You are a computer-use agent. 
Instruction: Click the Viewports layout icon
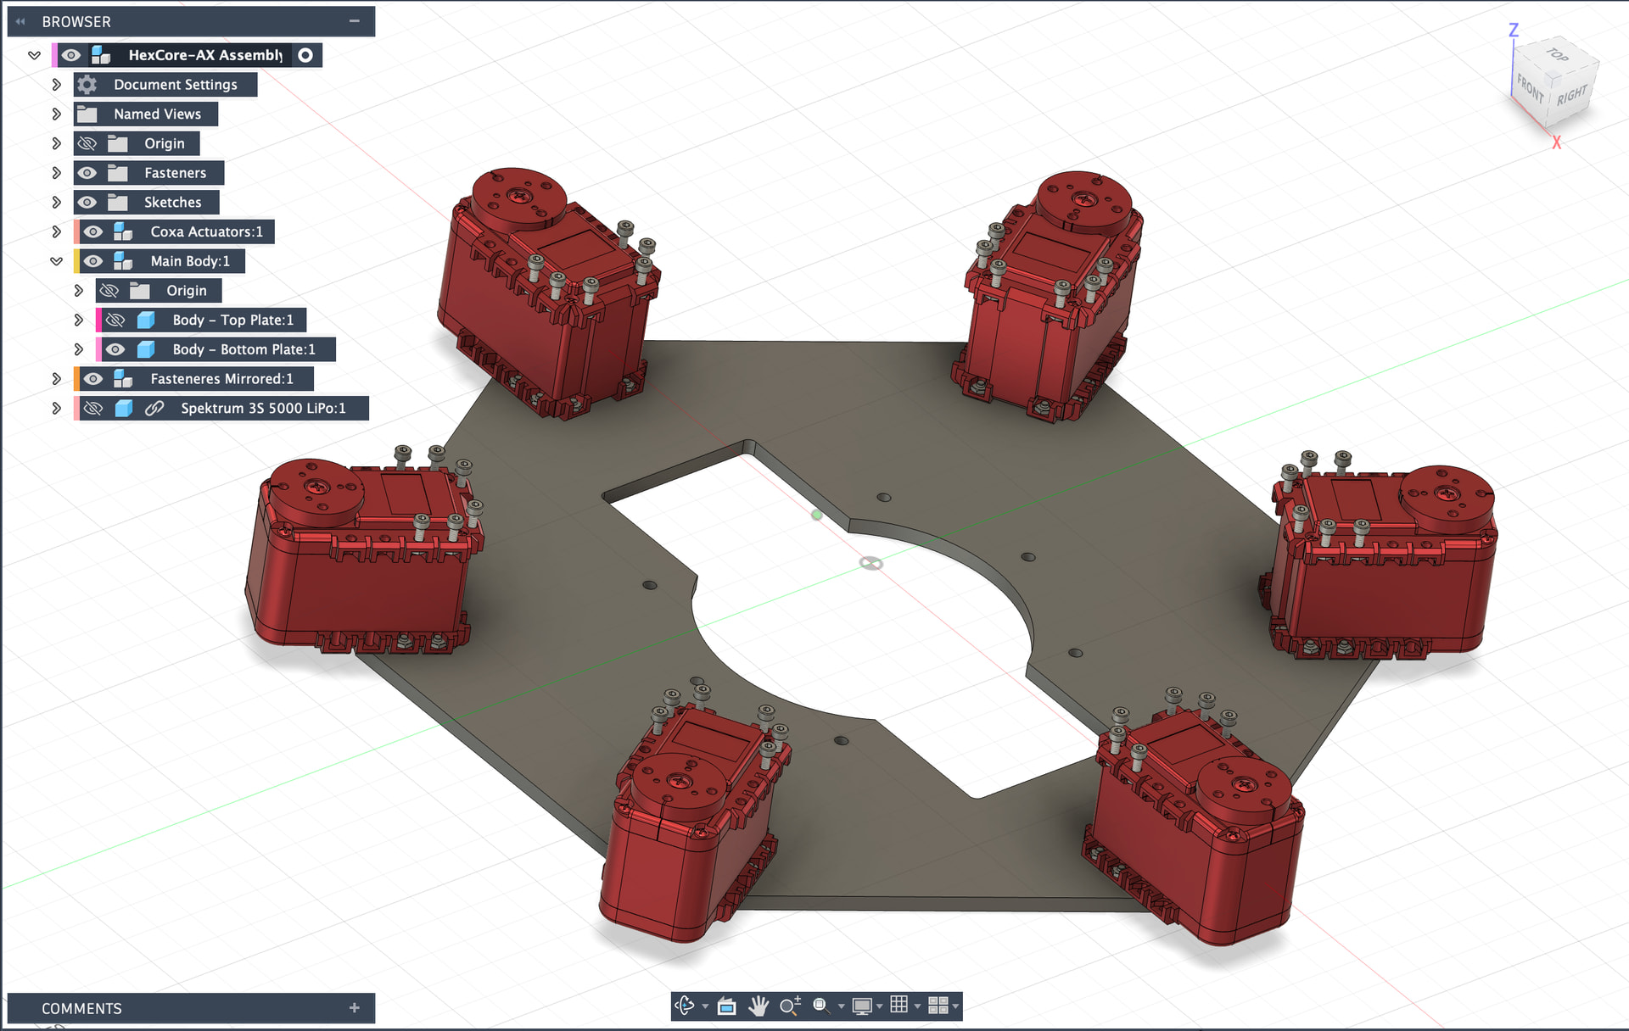tap(938, 1006)
